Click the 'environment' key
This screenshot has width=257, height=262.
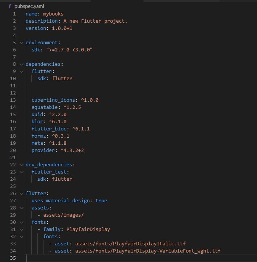tap(42, 43)
